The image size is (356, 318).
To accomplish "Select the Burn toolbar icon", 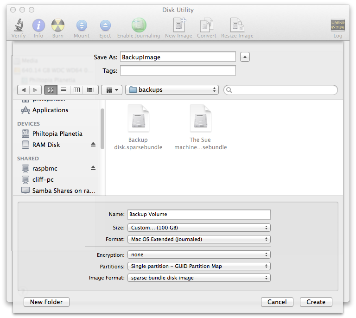I will [x=58, y=25].
